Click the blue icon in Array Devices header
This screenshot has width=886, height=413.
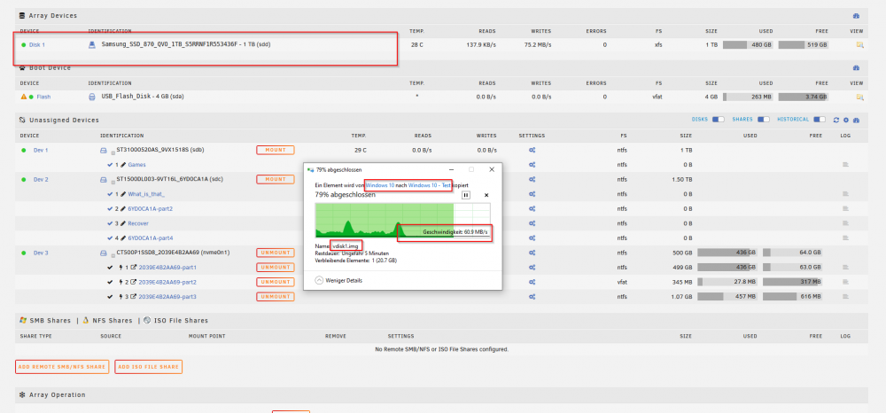coord(856,16)
